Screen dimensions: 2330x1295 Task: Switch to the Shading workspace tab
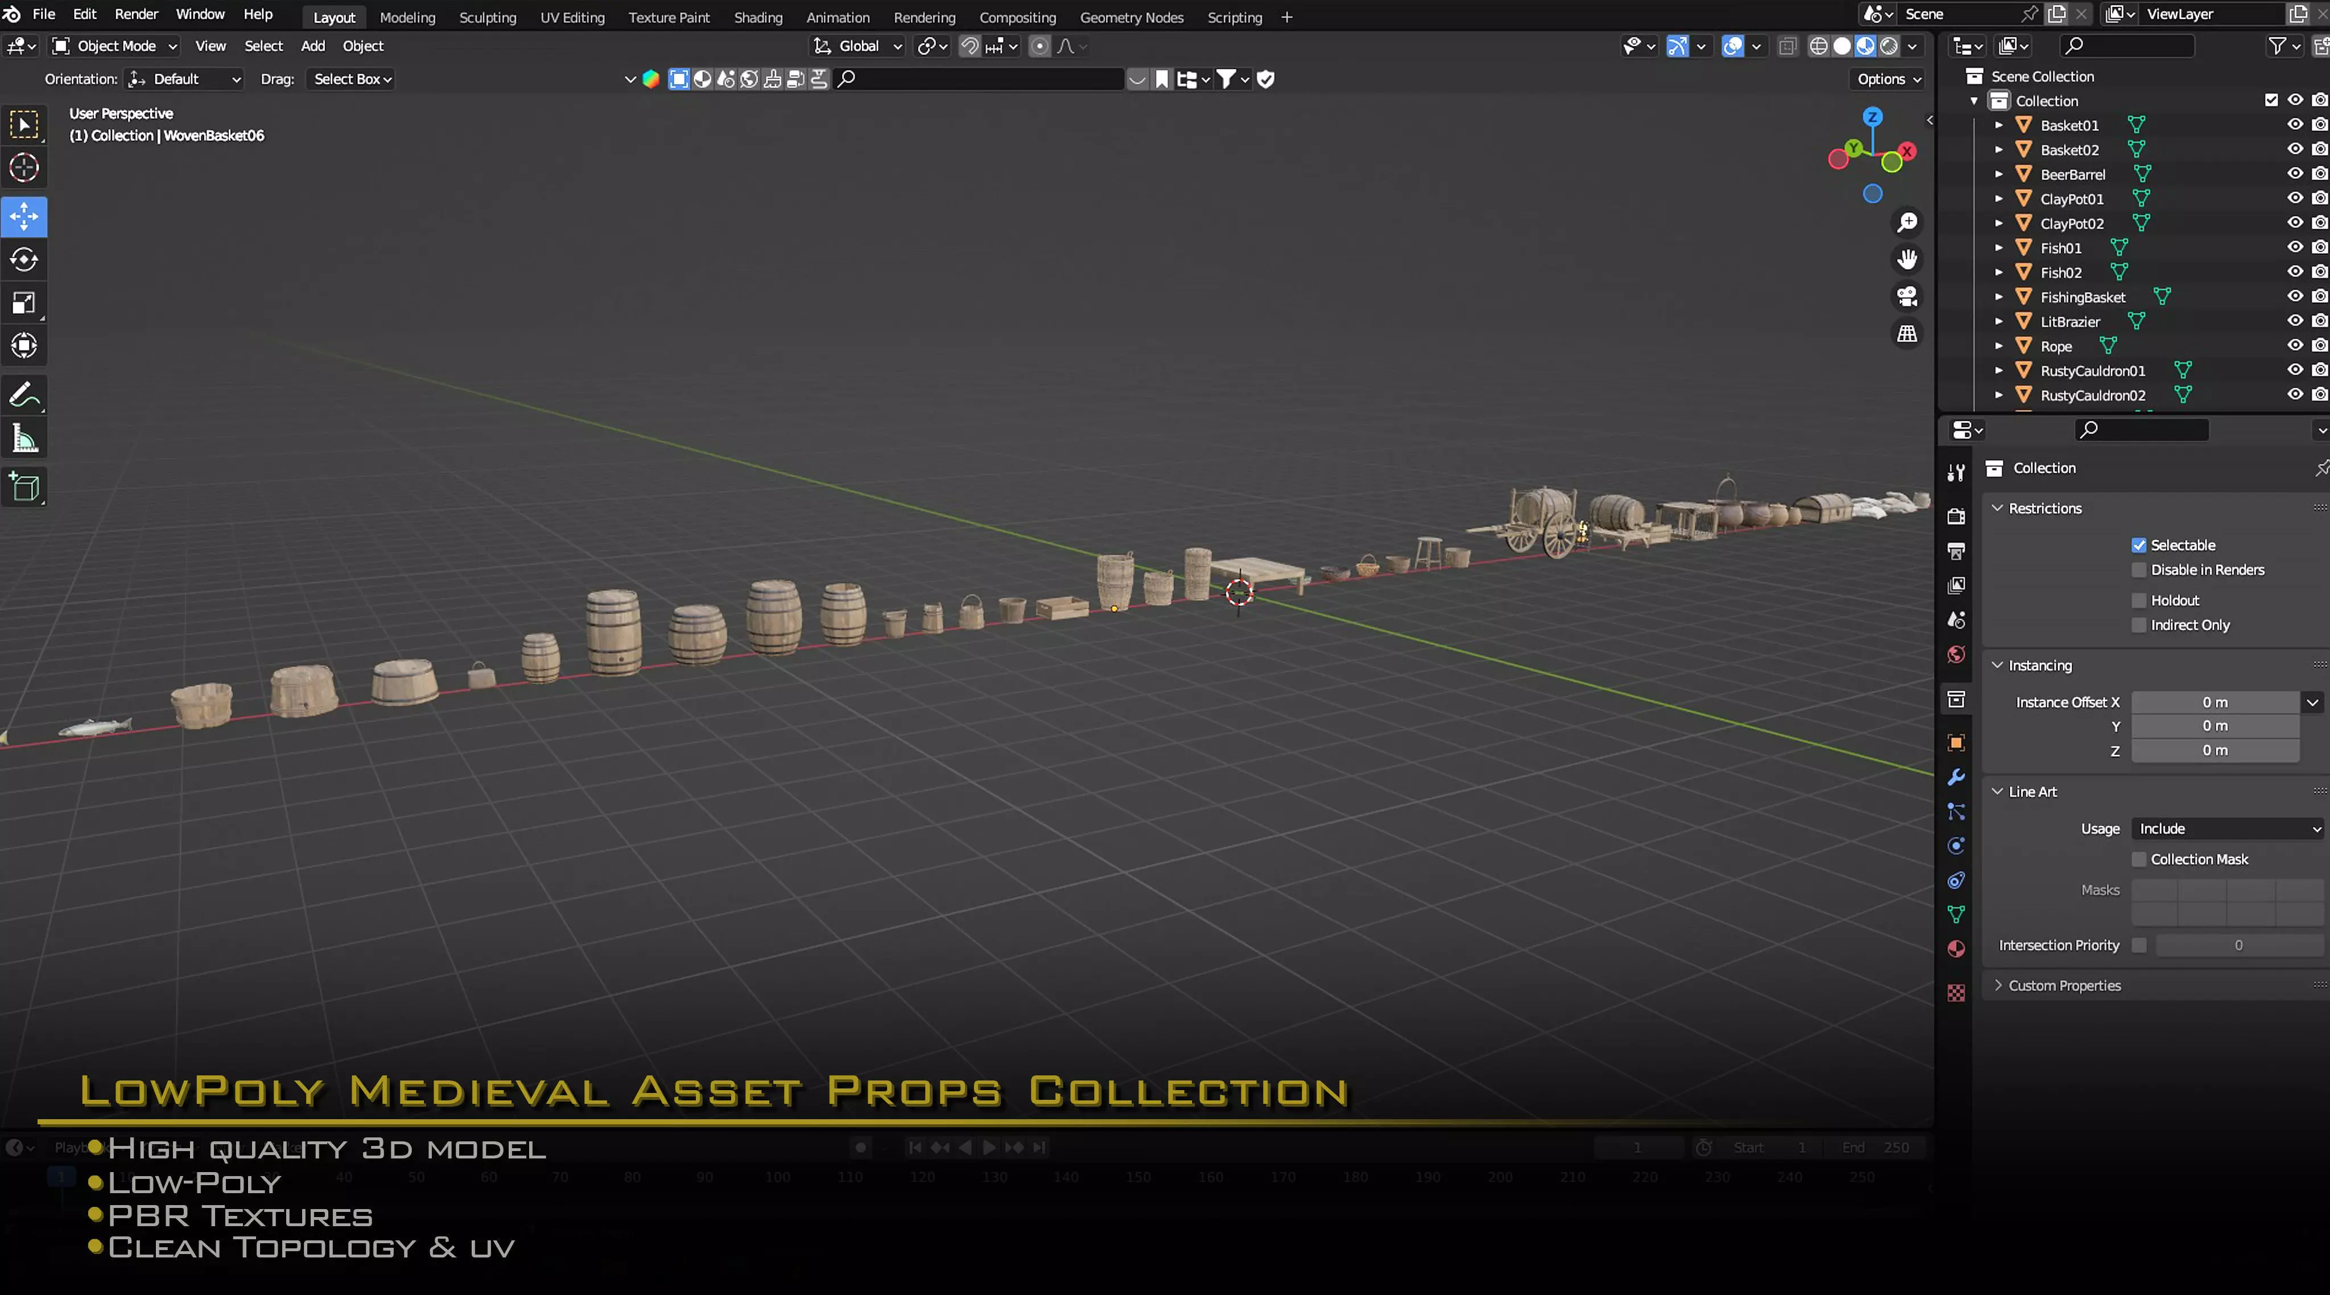coord(758,17)
